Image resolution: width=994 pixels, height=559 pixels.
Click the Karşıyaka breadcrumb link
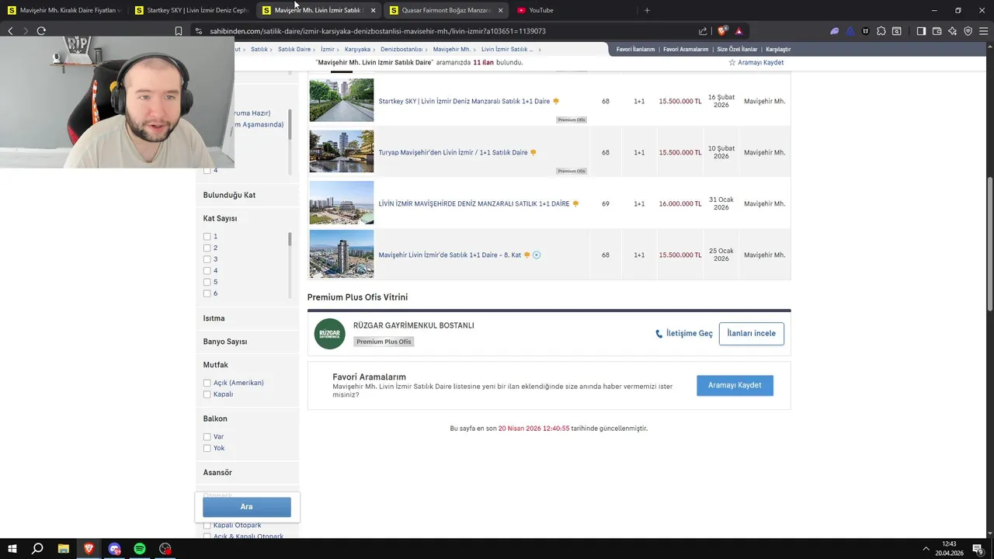[x=357, y=49]
